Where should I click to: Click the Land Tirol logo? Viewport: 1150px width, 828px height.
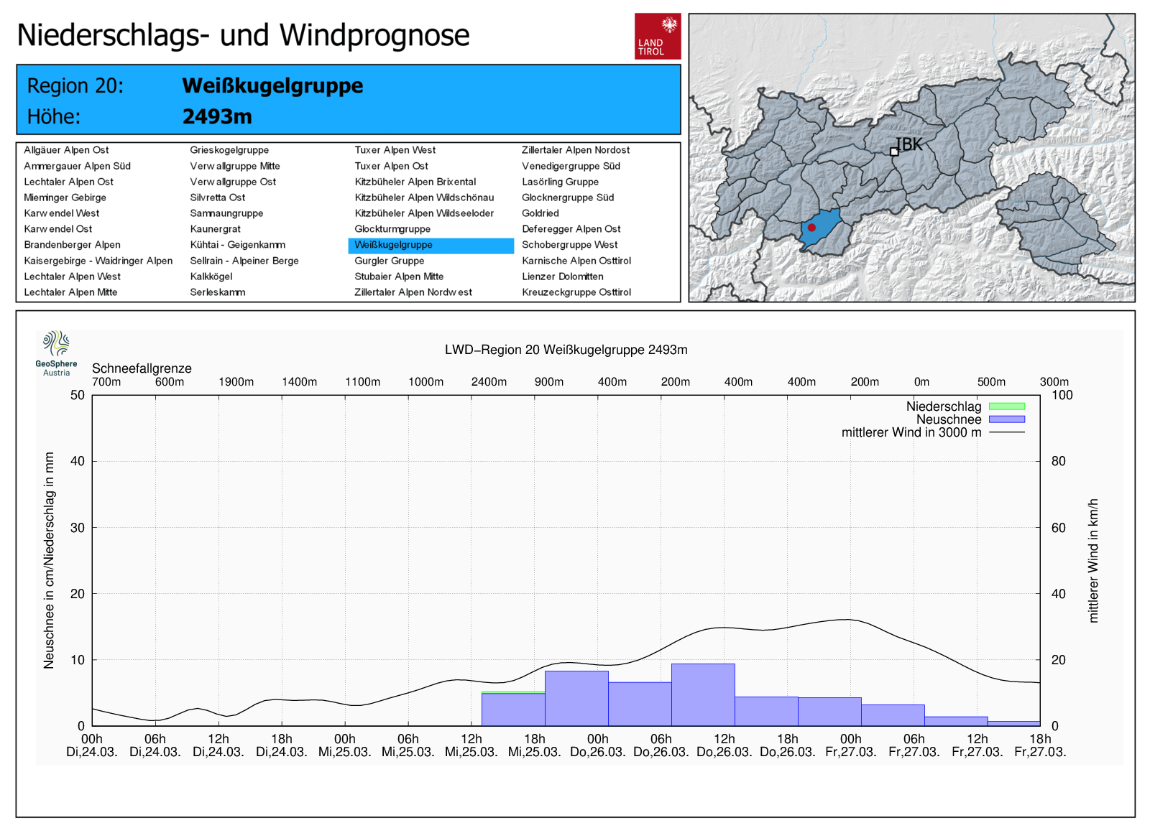click(658, 36)
